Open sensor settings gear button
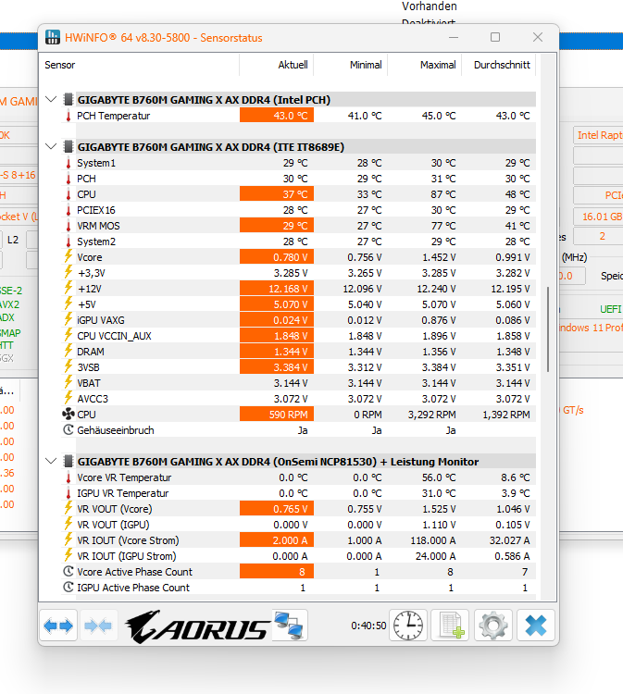The width and height of the screenshot is (623, 694). coord(492,626)
